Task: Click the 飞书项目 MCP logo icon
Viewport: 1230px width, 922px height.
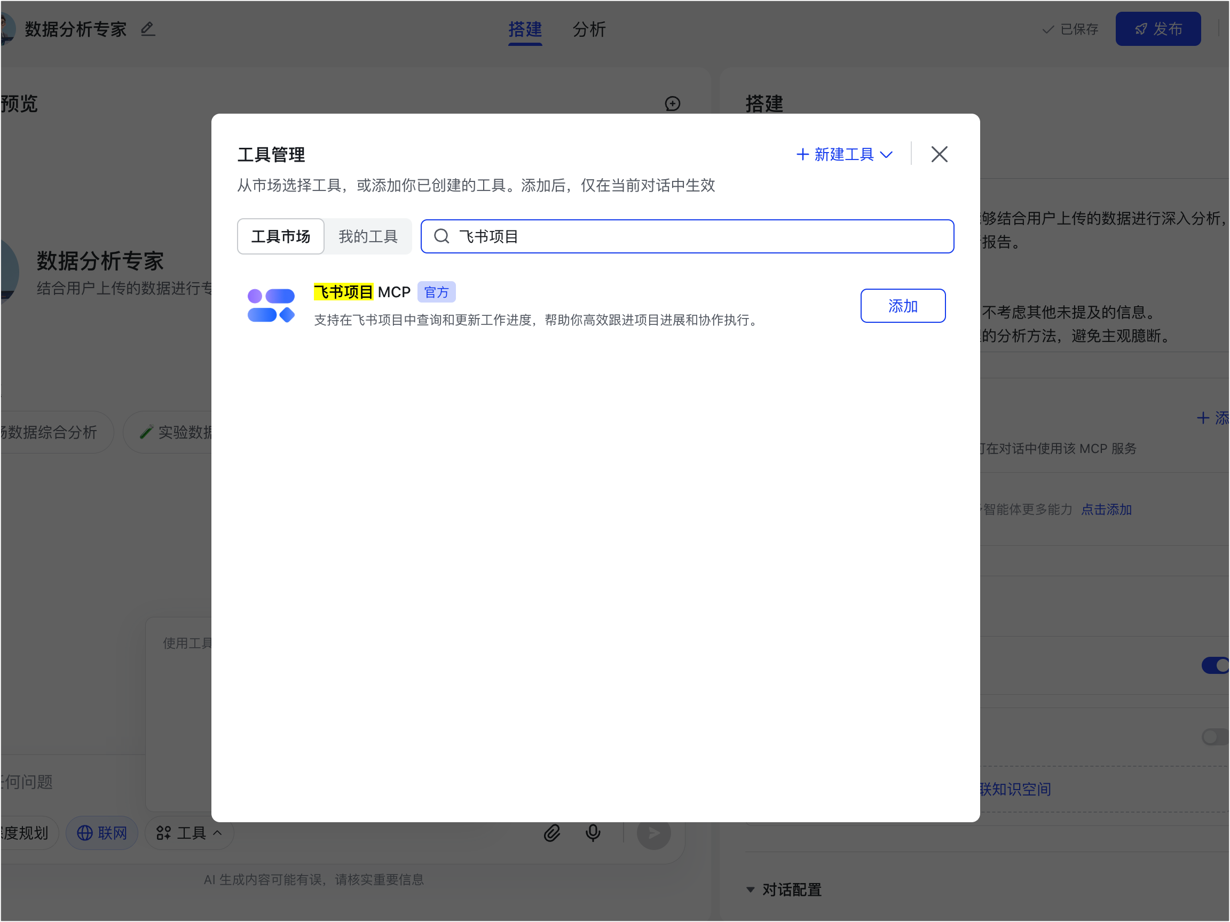Action: (x=271, y=305)
